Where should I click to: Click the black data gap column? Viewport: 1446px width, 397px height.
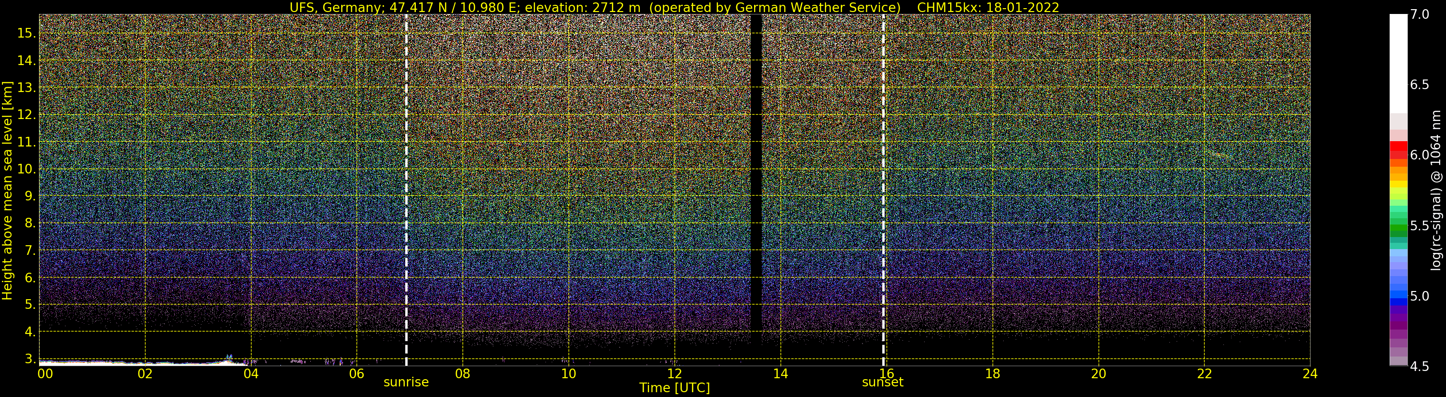756,169
